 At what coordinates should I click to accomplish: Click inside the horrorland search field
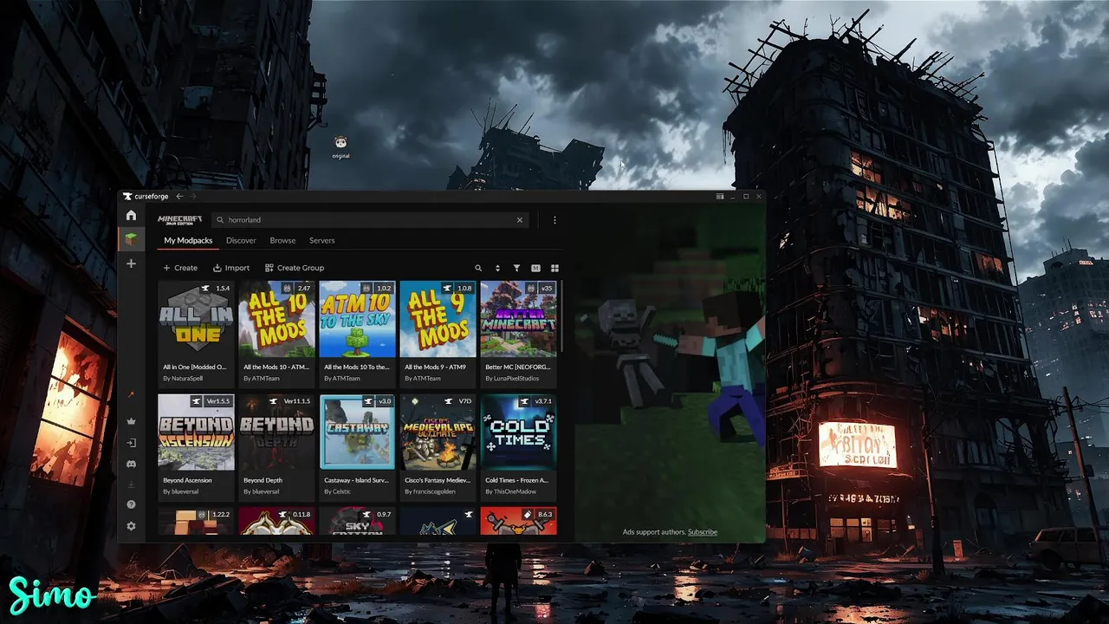point(369,220)
